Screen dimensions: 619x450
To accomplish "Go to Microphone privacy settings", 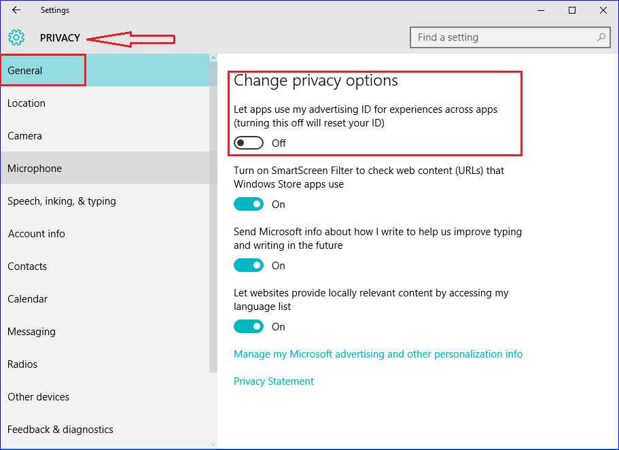I will (105, 169).
